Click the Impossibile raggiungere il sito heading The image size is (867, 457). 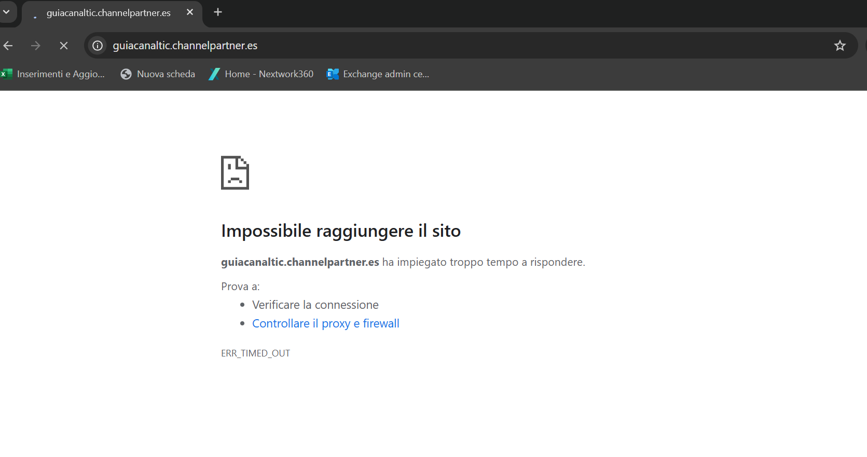pyautogui.click(x=340, y=231)
